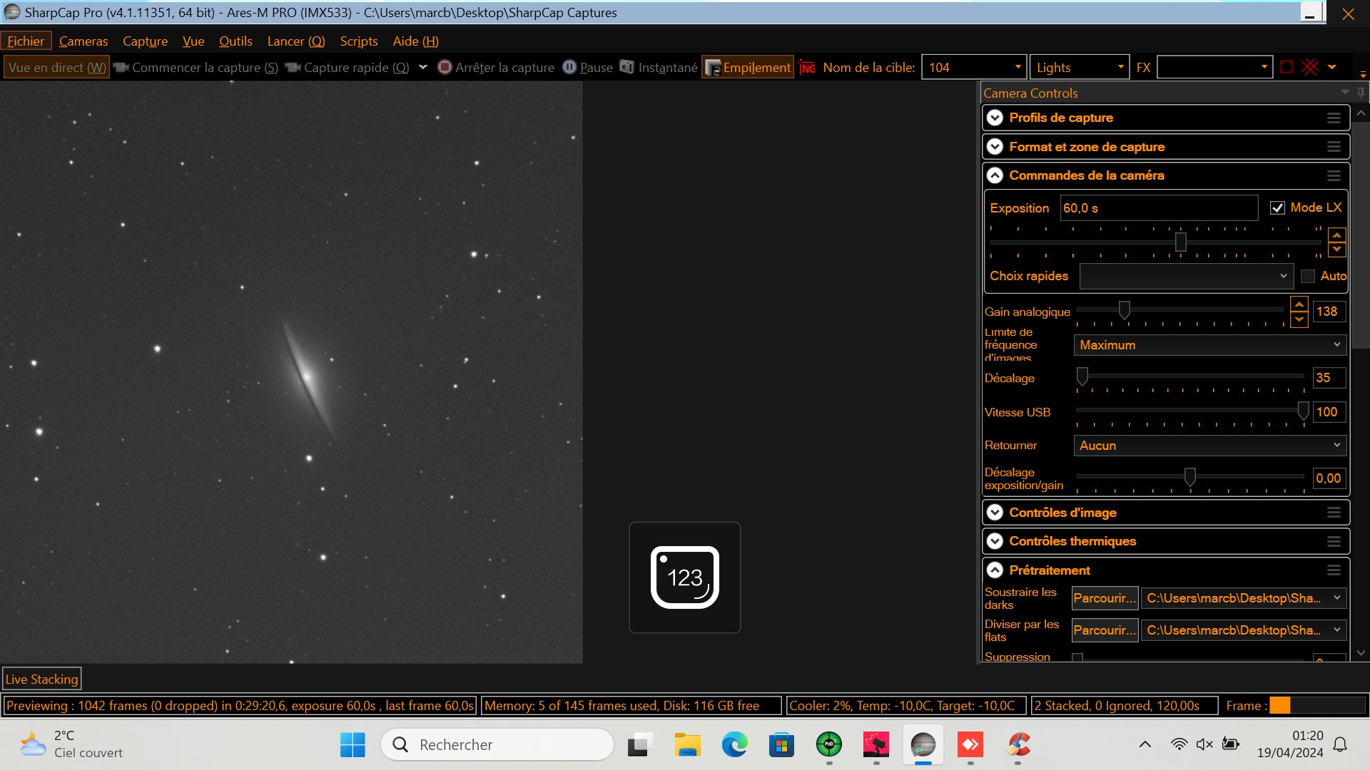The width and height of the screenshot is (1370, 770).
Task: Open the SharpCap app in the taskbar
Action: 923,745
